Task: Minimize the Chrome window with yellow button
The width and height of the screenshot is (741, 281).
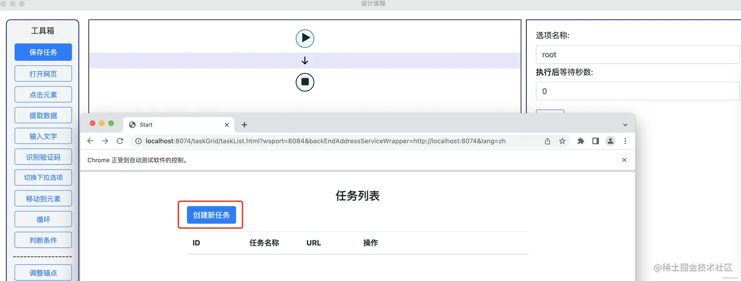Action: pos(102,123)
